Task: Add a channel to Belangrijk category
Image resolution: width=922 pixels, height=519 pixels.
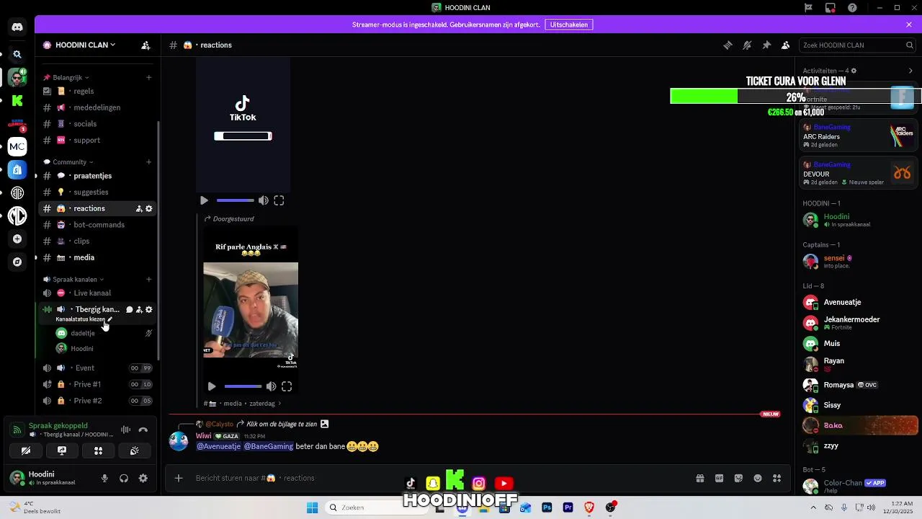Action: (x=149, y=77)
